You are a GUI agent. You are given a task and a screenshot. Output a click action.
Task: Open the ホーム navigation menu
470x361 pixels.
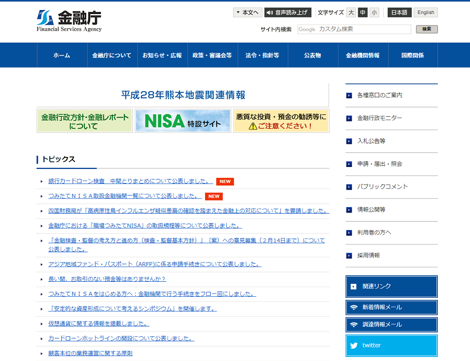pos(62,55)
